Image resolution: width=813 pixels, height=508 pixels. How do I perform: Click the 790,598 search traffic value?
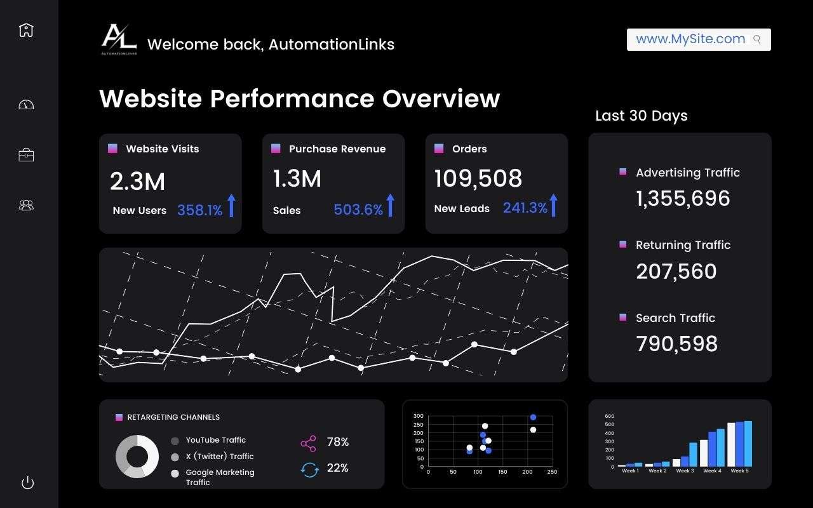point(677,344)
